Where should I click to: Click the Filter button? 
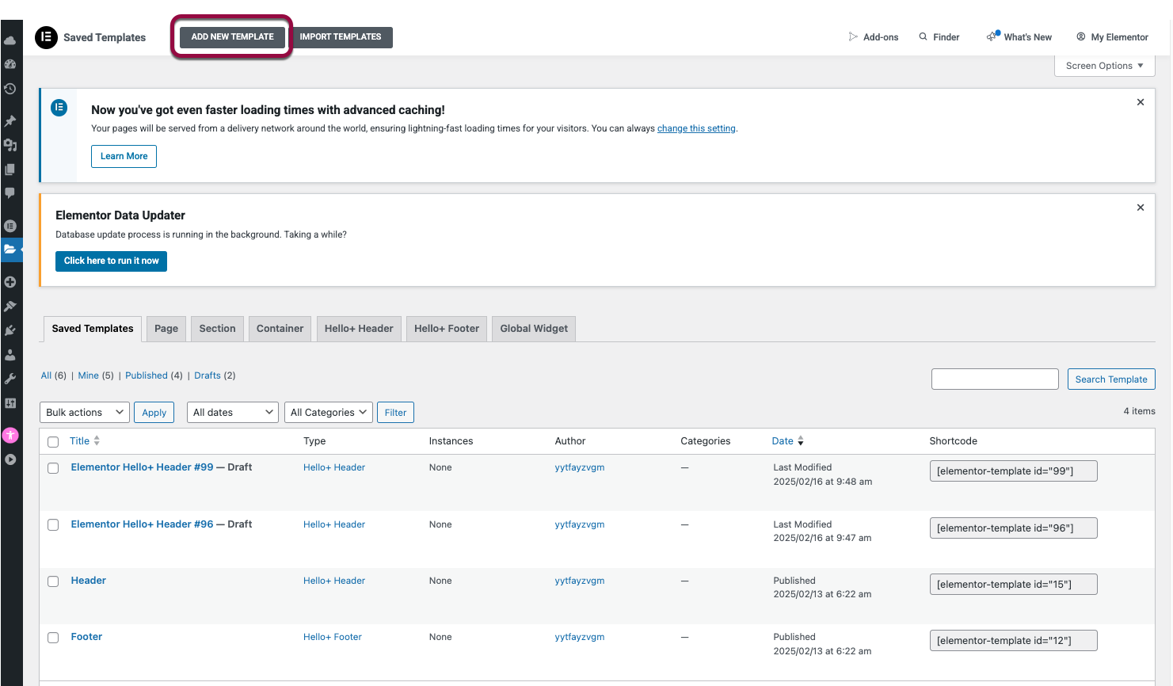pyautogui.click(x=395, y=413)
